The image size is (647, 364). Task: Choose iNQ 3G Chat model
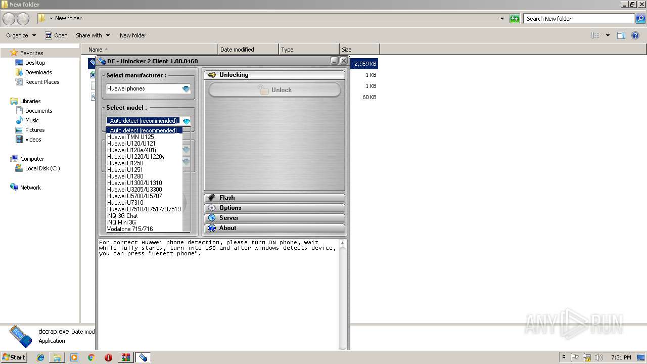coord(144,216)
